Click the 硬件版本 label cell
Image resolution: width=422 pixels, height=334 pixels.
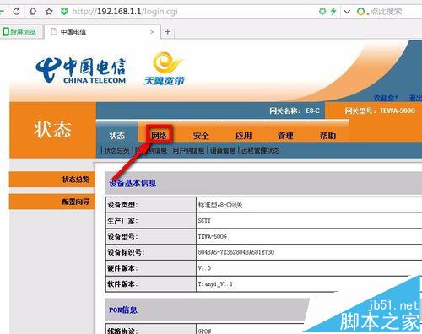pyautogui.click(x=150, y=268)
